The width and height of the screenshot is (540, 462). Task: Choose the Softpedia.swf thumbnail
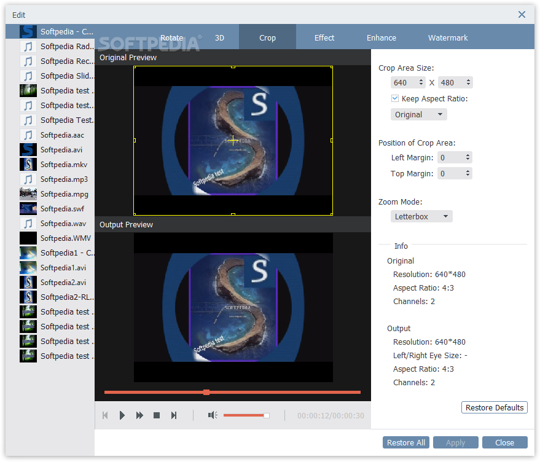[x=28, y=209]
